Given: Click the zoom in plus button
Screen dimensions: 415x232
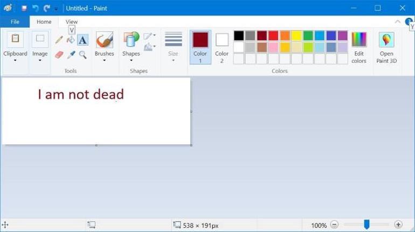Looking at the screenshot, I should pyautogui.click(x=398, y=225).
